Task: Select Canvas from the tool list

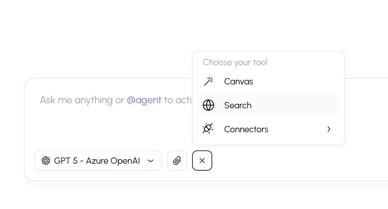Action: point(238,81)
